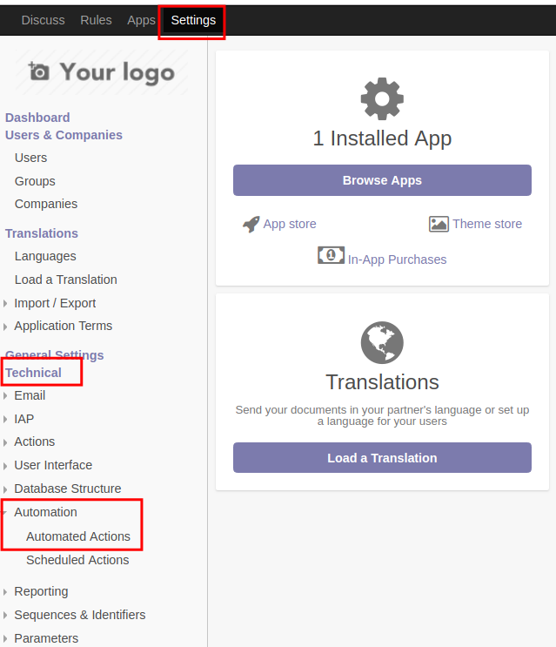Click the rocket icon beside App store
The image size is (556, 647).
point(251,224)
